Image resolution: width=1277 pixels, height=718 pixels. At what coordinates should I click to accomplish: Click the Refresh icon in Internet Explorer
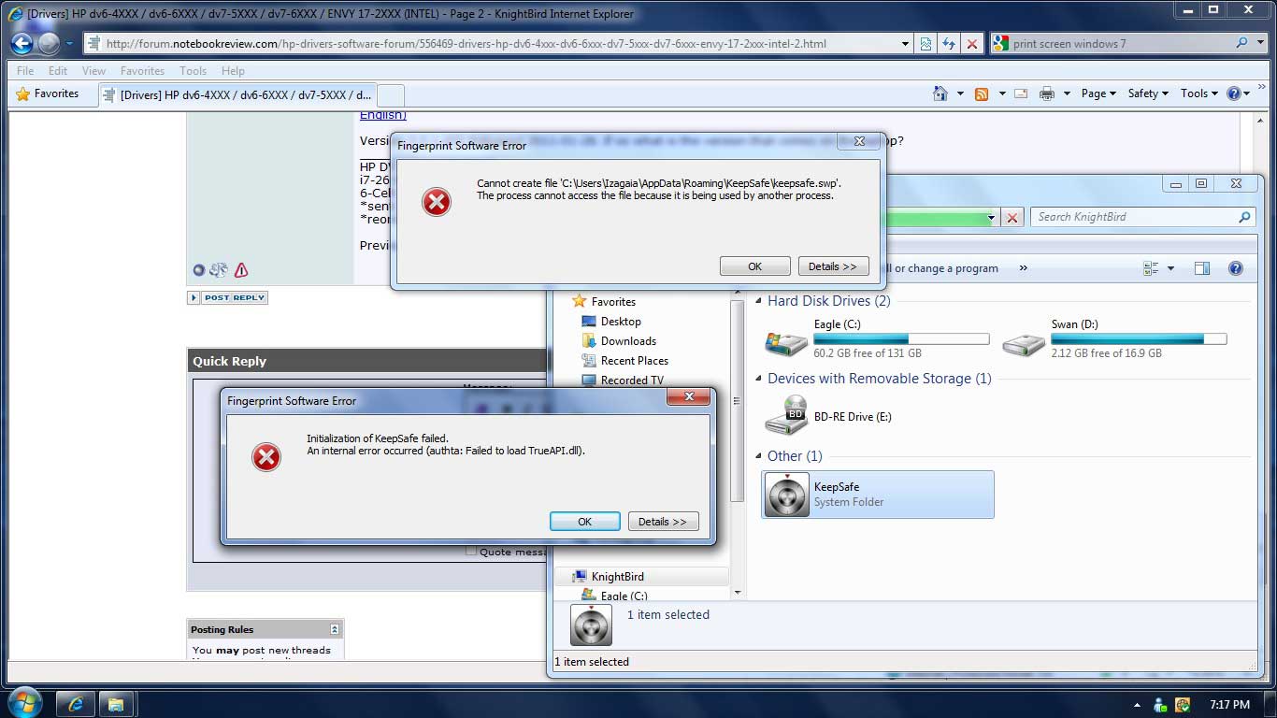coord(949,43)
